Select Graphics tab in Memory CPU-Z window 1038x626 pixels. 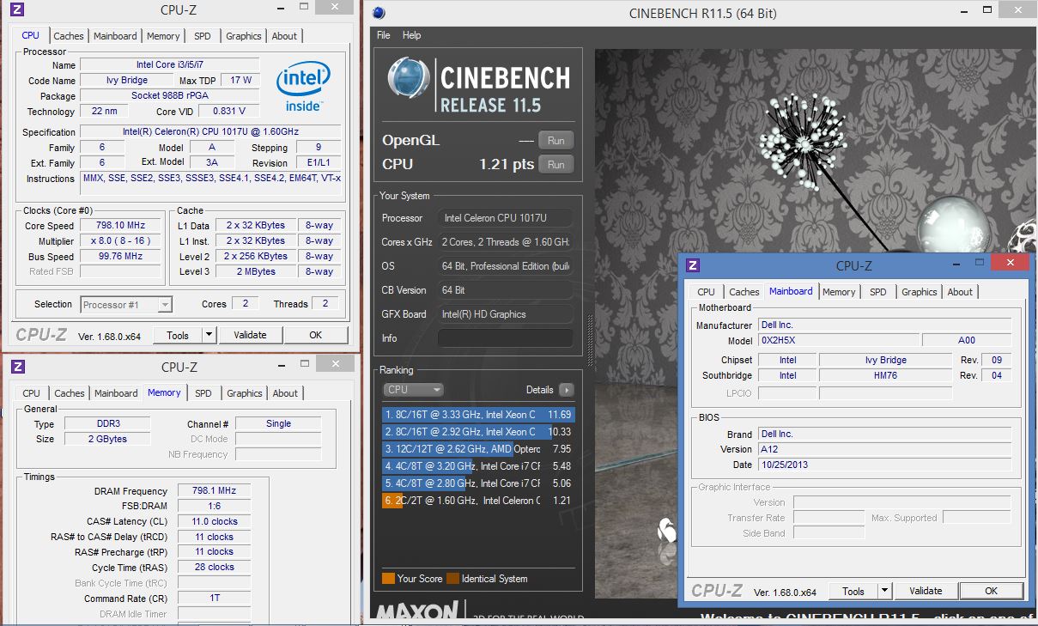coord(245,393)
